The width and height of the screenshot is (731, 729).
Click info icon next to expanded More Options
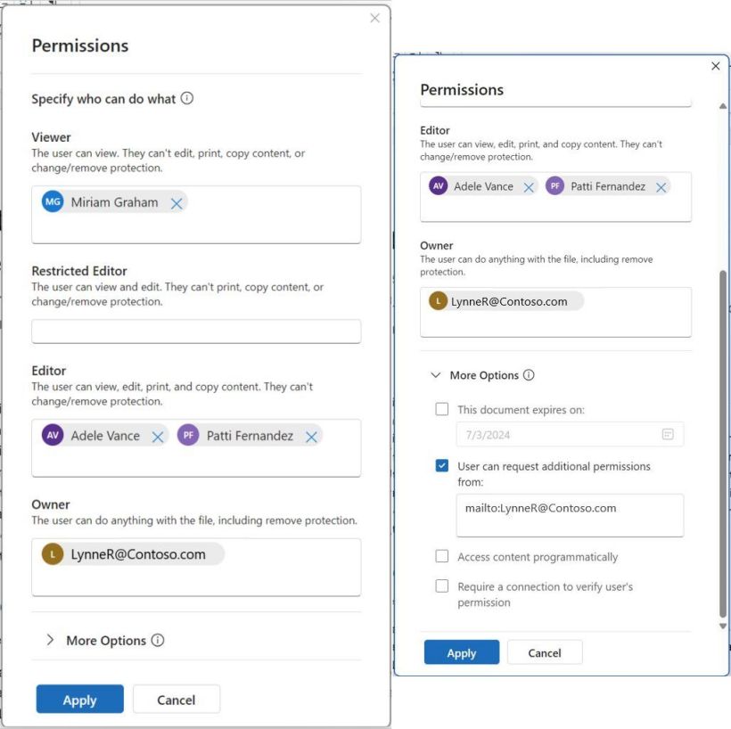[x=529, y=375]
